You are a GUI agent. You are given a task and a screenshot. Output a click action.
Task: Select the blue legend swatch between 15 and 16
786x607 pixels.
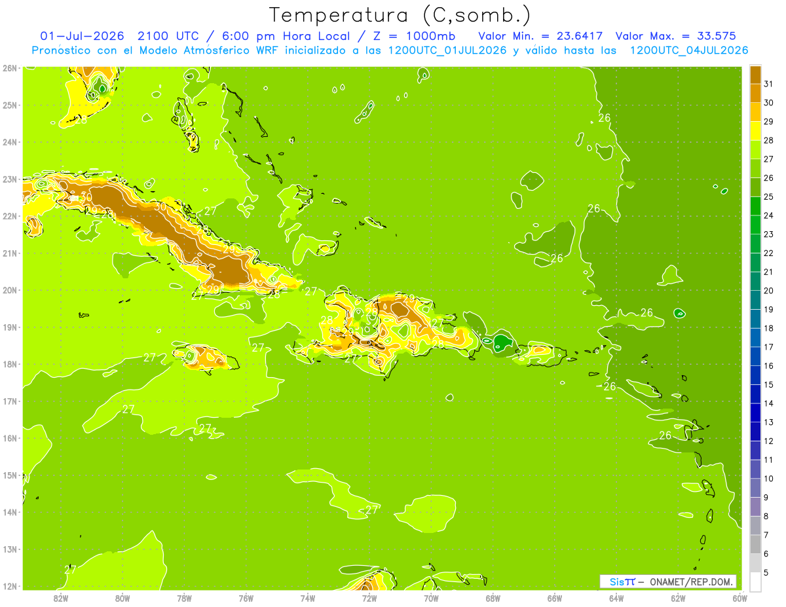tap(755, 375)
